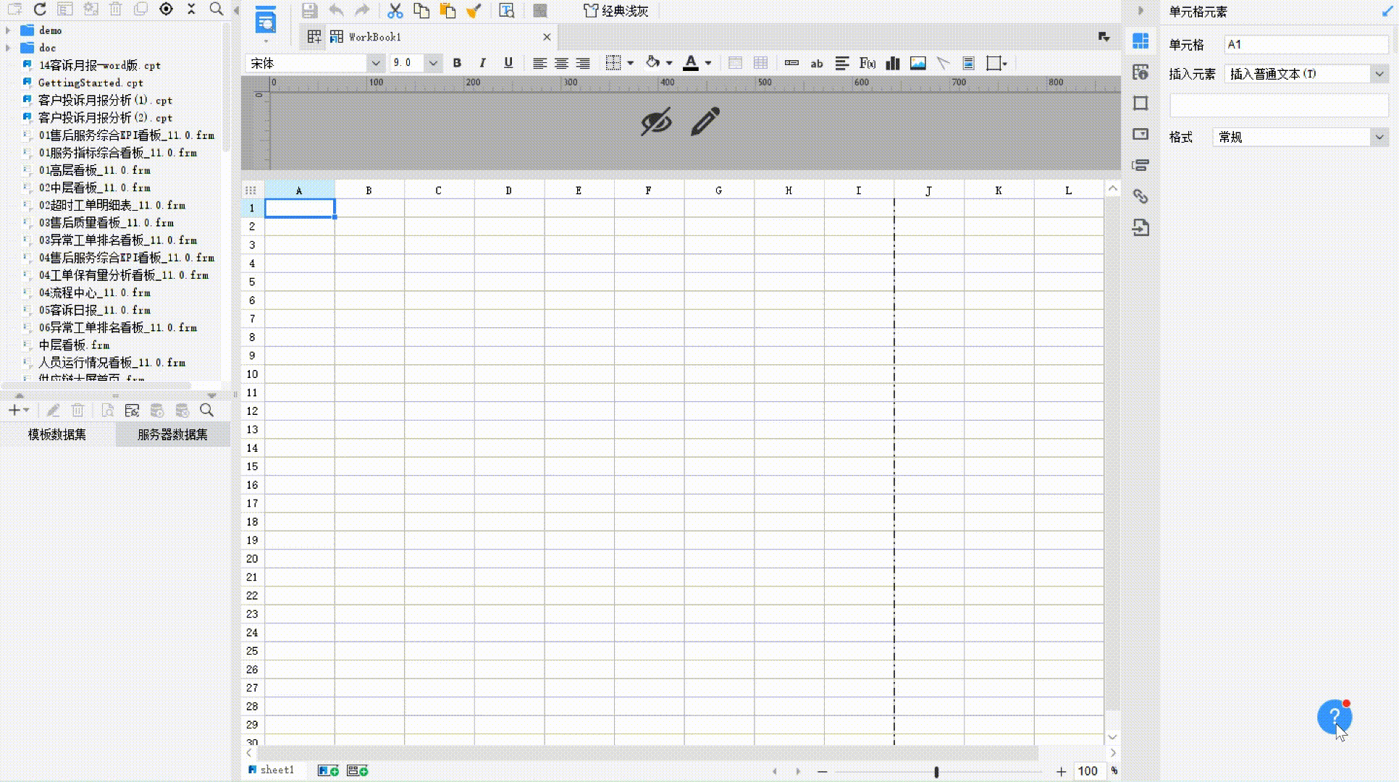
Task: Click the pencil edit icon in the header area
Action: pyautogui.click(x=705, y=122)
